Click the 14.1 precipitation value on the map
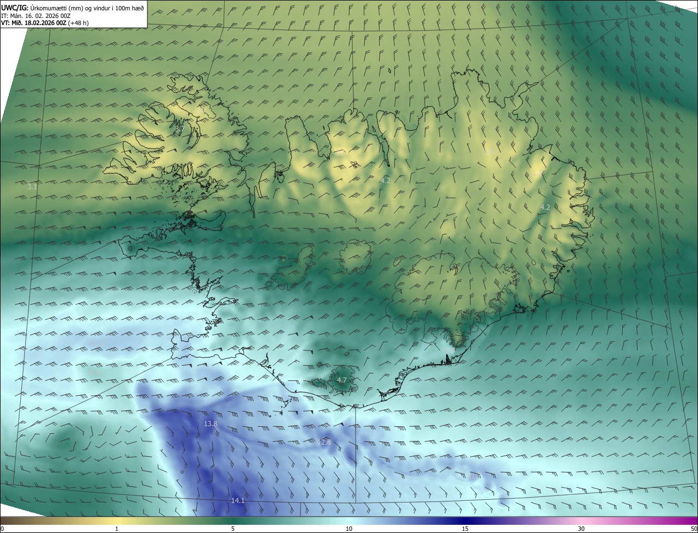This screenshot has height=533, width=698. pyautogui.click(x=238, y=500)
